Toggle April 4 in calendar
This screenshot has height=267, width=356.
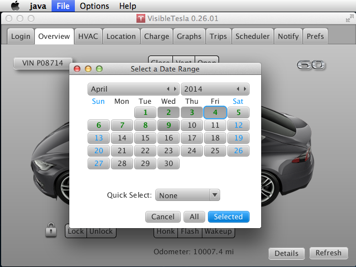[215, 112]
